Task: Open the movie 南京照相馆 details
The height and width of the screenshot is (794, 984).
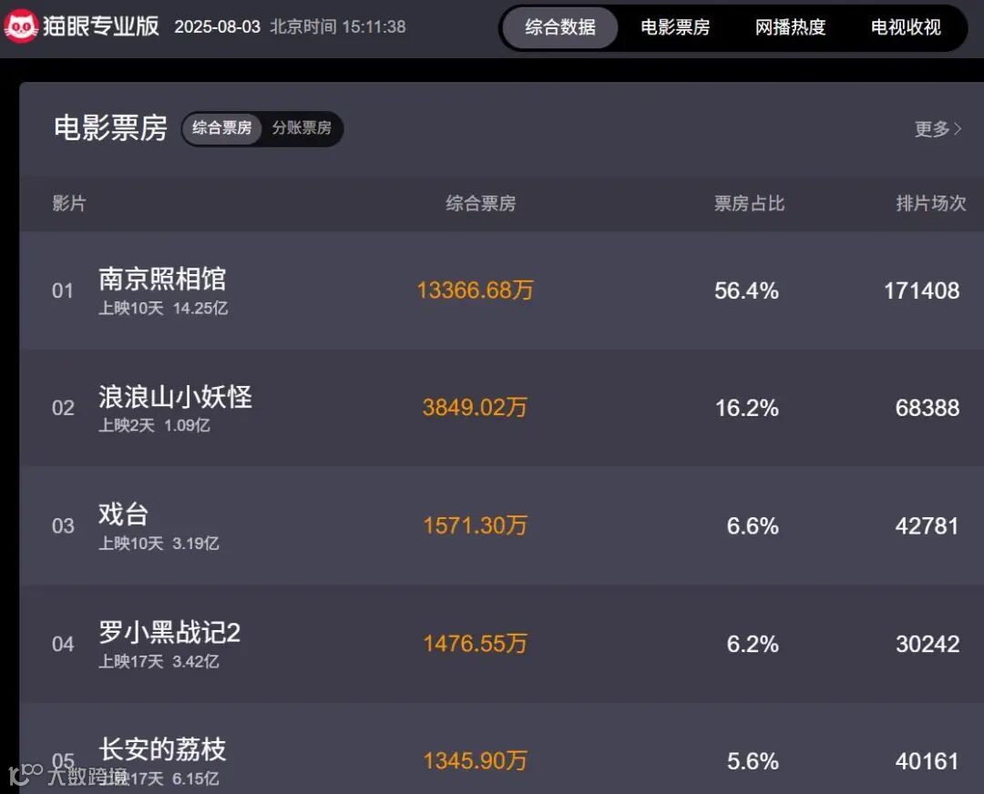Action: (162, 280)
